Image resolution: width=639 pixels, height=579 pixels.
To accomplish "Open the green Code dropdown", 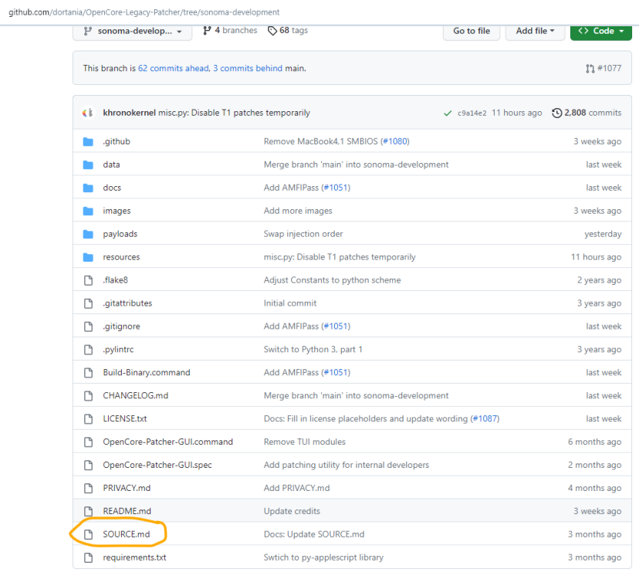I will point(601,31).
